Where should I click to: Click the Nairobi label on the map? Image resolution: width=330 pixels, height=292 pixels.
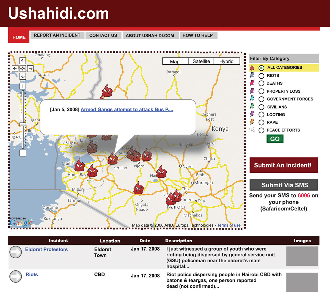(176, 207)
